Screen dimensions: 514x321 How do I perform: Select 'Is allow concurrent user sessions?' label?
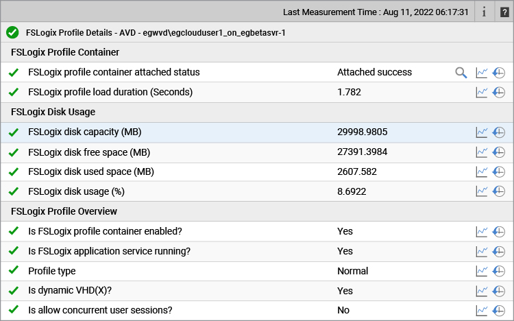click(x=100, y=310)
